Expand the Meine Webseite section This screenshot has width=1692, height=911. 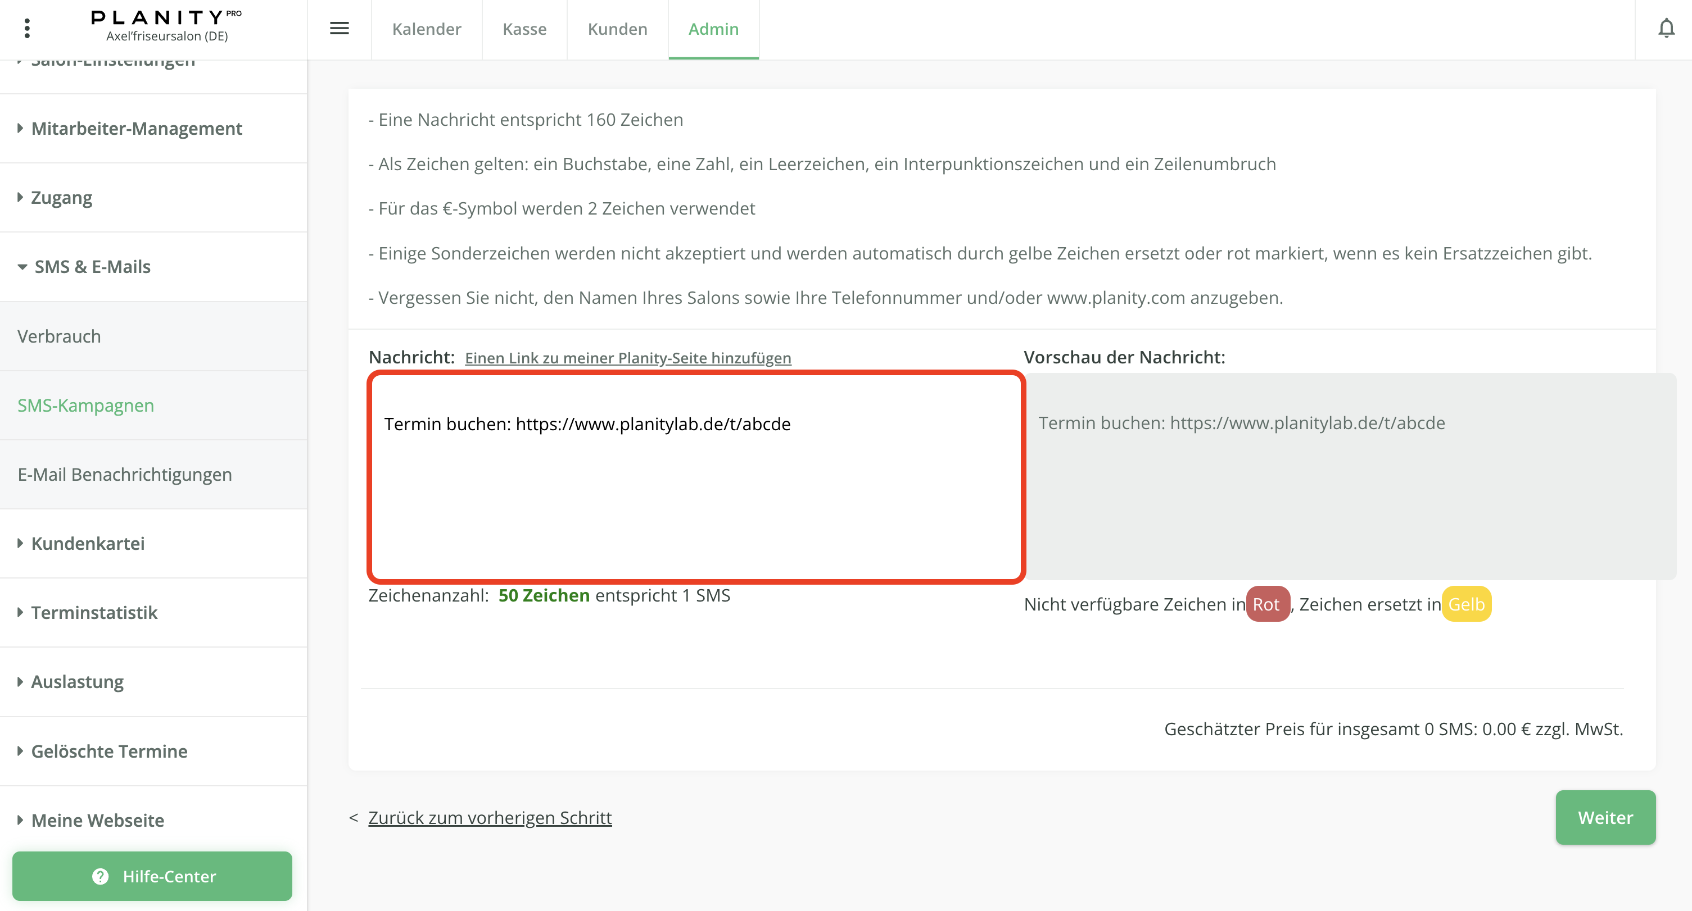97,820
